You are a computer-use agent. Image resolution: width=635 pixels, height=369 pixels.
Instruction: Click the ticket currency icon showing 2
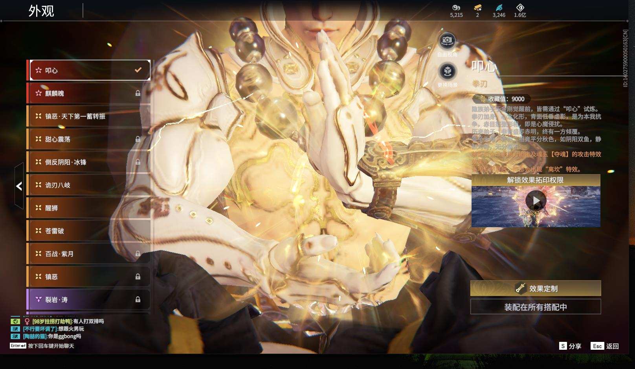click(x=477, y=7)
